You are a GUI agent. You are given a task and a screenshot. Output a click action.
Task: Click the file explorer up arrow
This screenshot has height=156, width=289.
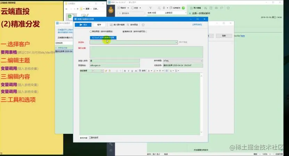(78, 9)
